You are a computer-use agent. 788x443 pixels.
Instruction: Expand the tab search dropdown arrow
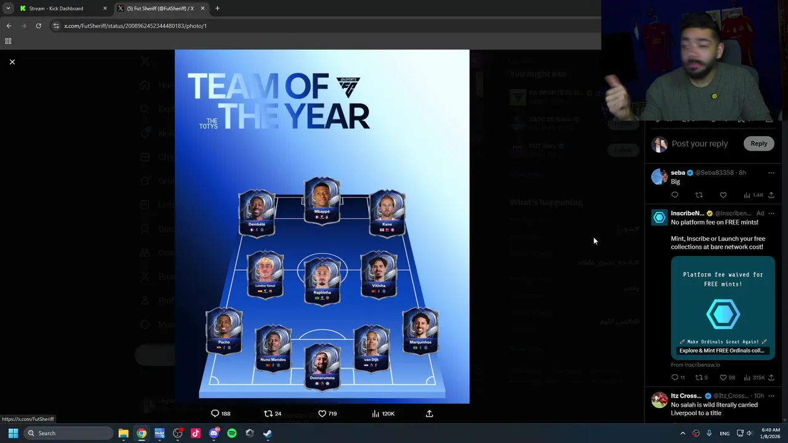click(x=8, y=9)
